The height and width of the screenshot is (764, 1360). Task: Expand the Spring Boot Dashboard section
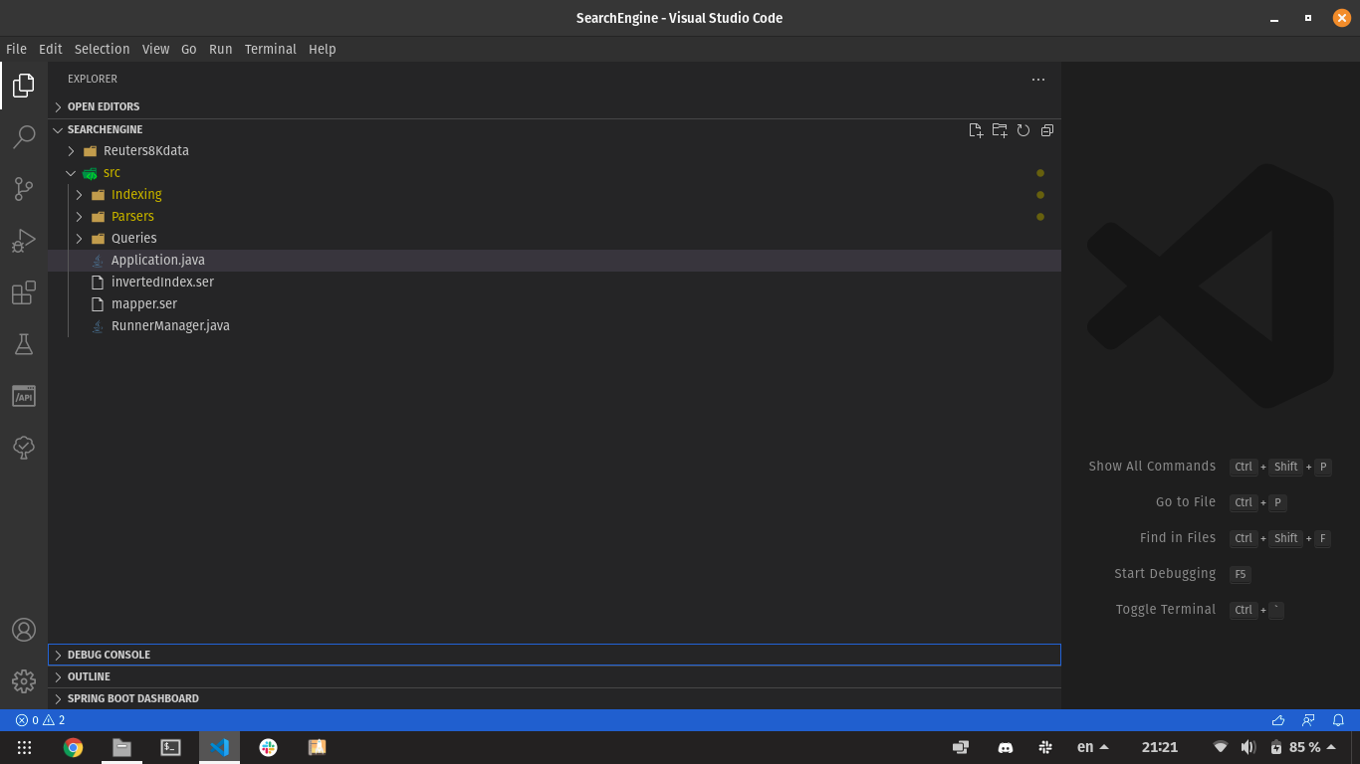(555, 698)
